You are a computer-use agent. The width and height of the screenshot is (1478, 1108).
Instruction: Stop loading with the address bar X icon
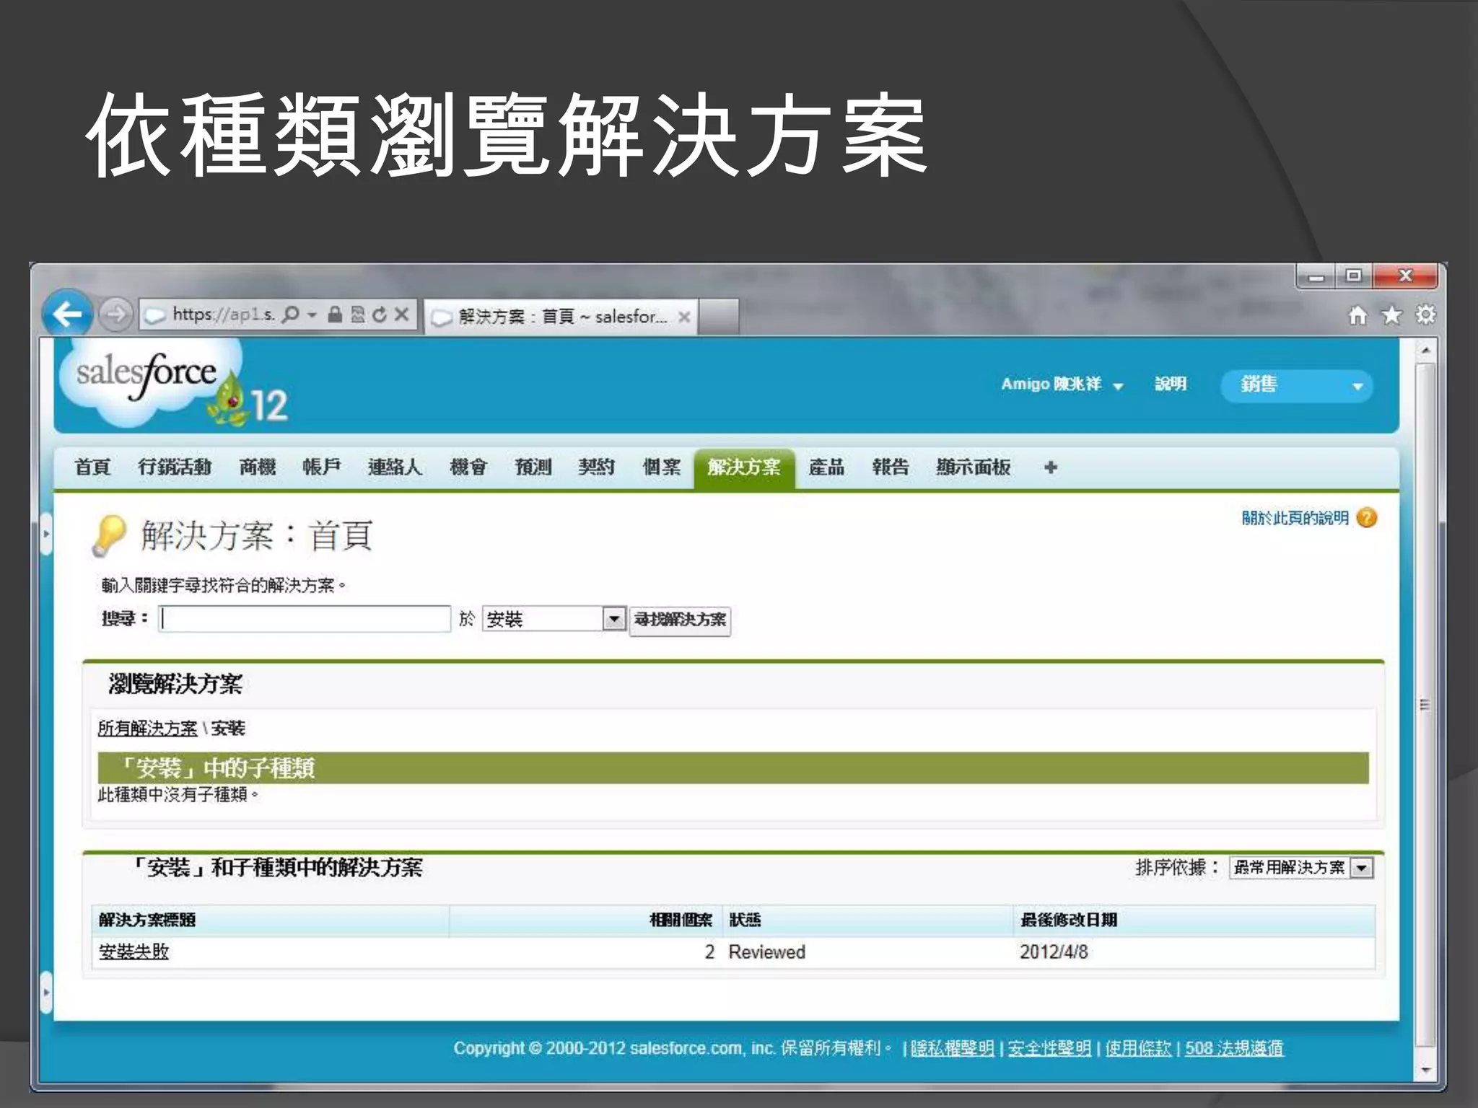point(402,315)
